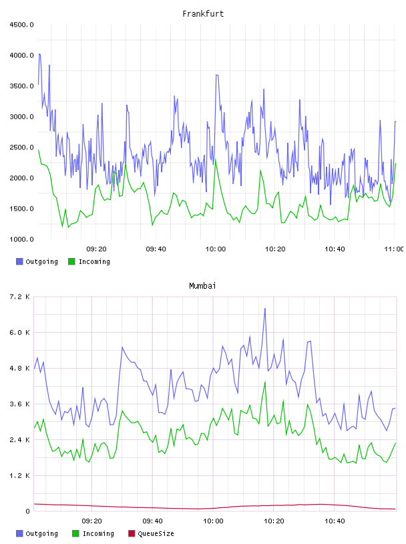
Task: Click the 1000.0 y-axis label
Action: tap(21, 239)
